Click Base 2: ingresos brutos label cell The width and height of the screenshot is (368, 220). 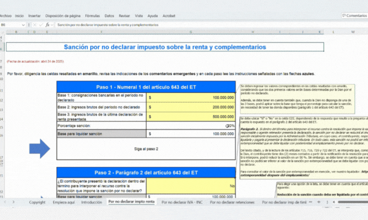101,107
